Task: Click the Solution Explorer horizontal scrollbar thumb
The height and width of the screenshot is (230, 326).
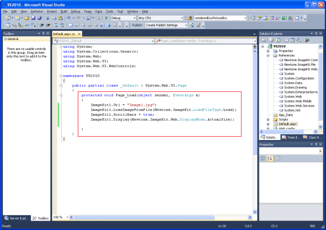Action: point(284,131)
